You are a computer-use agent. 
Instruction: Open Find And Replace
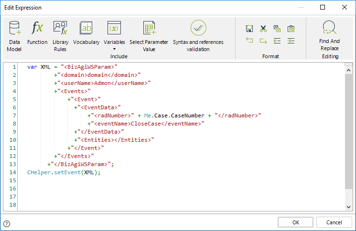(x=329, y=36)
